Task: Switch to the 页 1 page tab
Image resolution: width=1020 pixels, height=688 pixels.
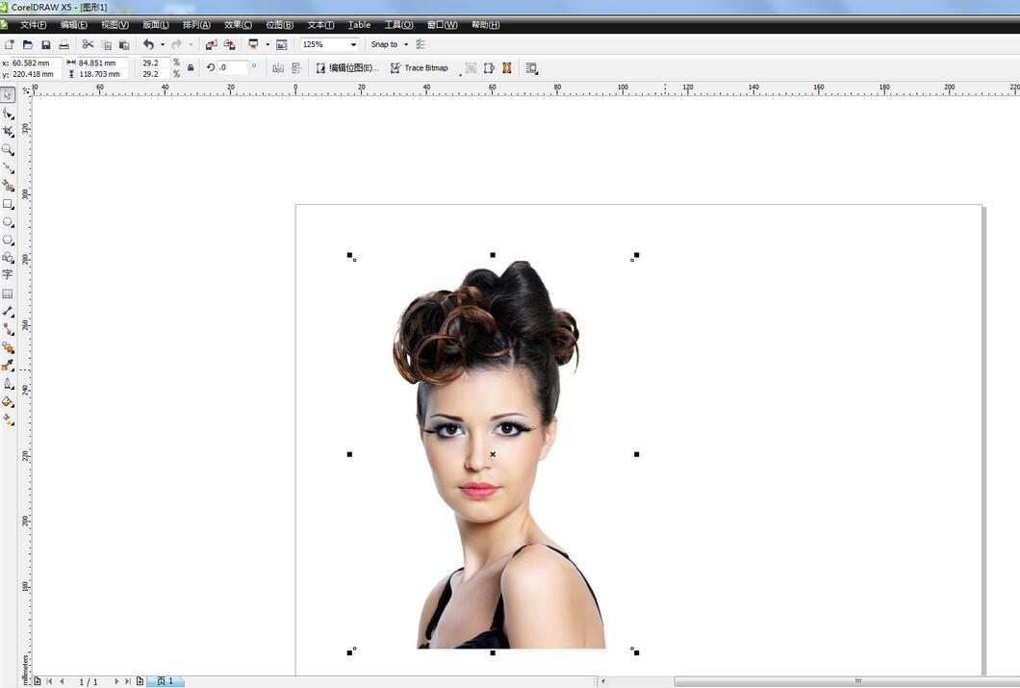Action: click(165, 681)
